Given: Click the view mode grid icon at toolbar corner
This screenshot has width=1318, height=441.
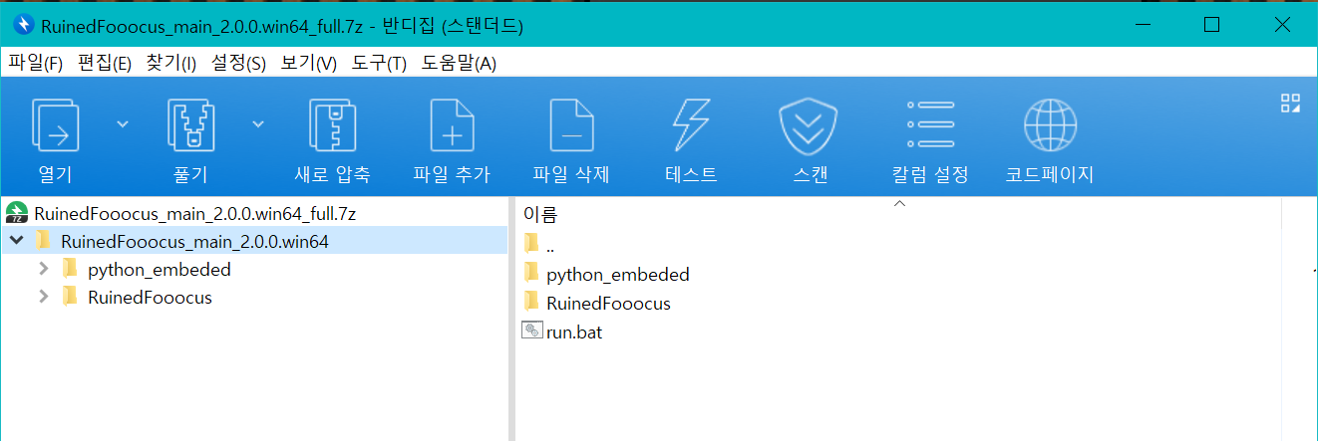Looking at the screenshot, I should [1290, 103].
